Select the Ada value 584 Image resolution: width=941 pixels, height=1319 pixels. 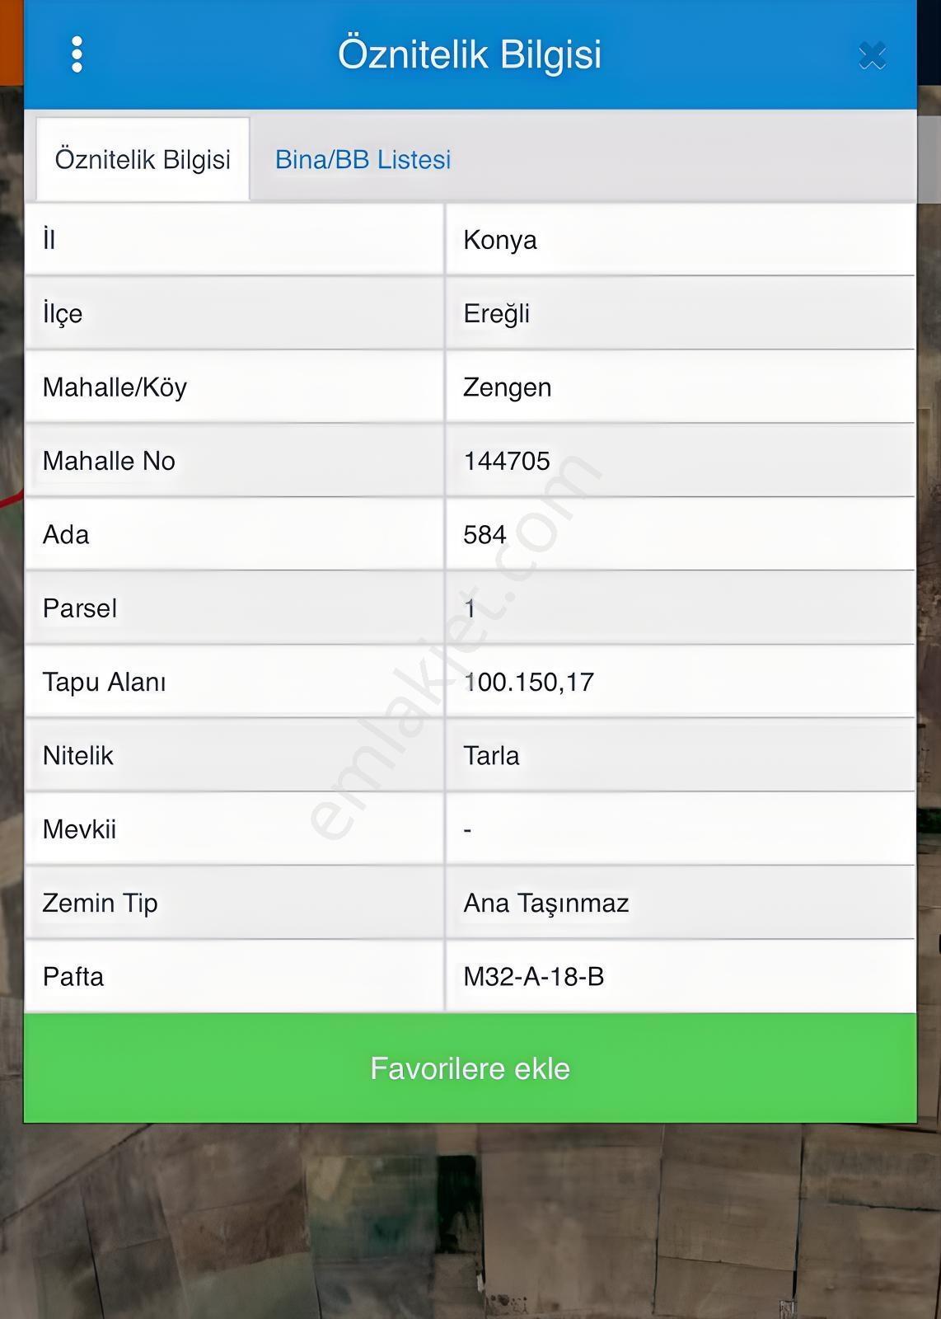pos(485,534)
